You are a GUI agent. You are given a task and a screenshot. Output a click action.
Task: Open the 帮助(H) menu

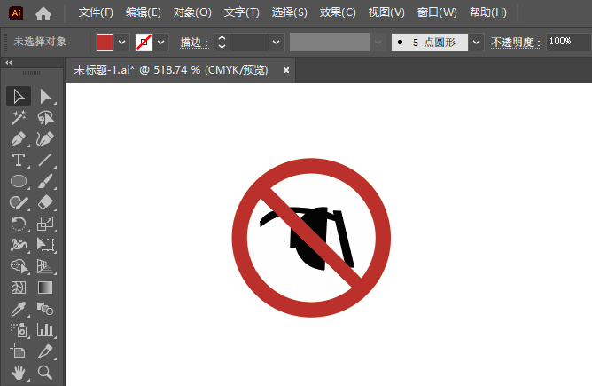pyautogui.click(x=488, y=12)
